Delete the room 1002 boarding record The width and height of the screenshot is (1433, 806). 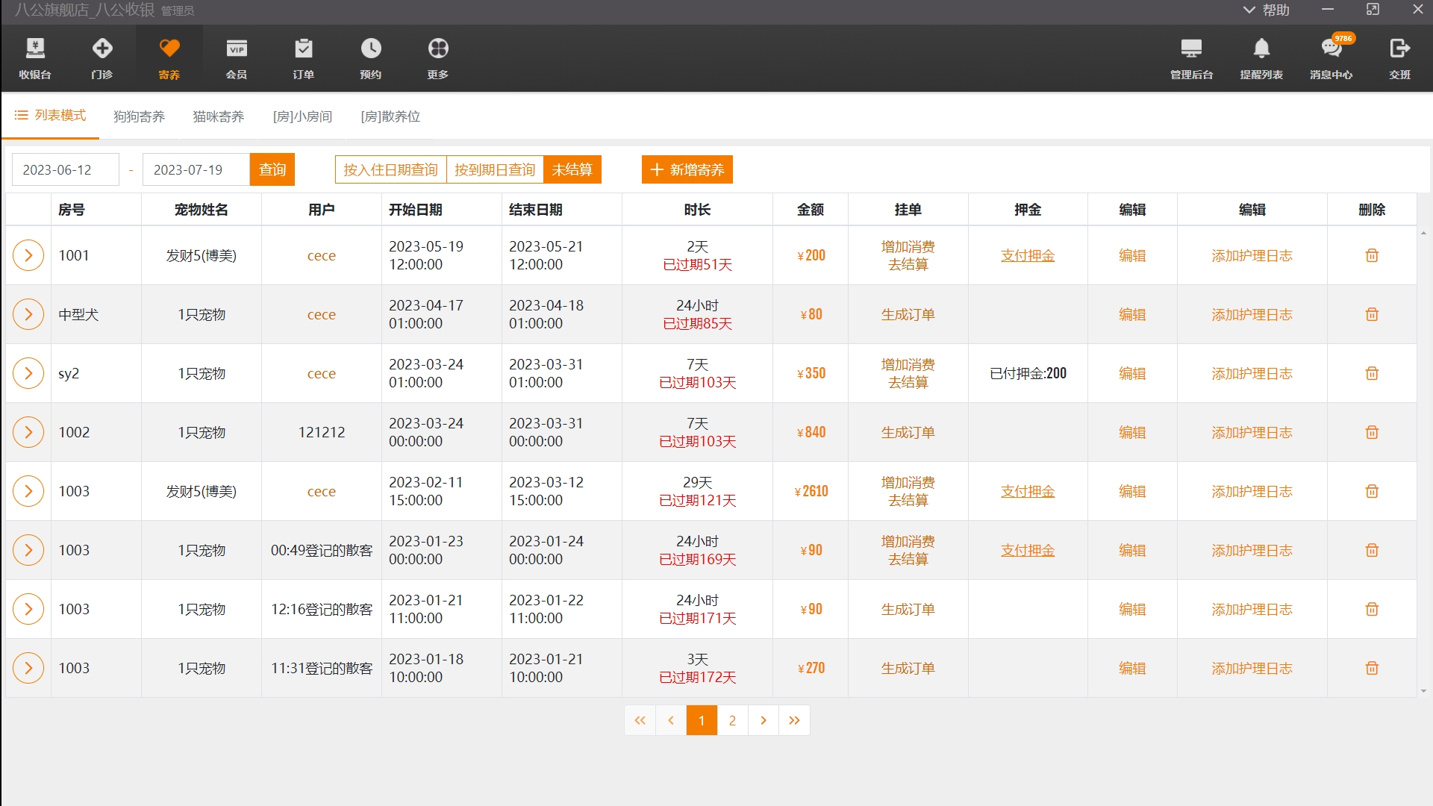[1372, 432]
